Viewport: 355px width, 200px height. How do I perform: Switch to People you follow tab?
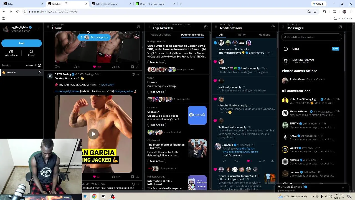coord(160,35)
